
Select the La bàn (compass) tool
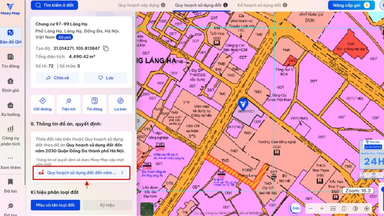point(120,104)
